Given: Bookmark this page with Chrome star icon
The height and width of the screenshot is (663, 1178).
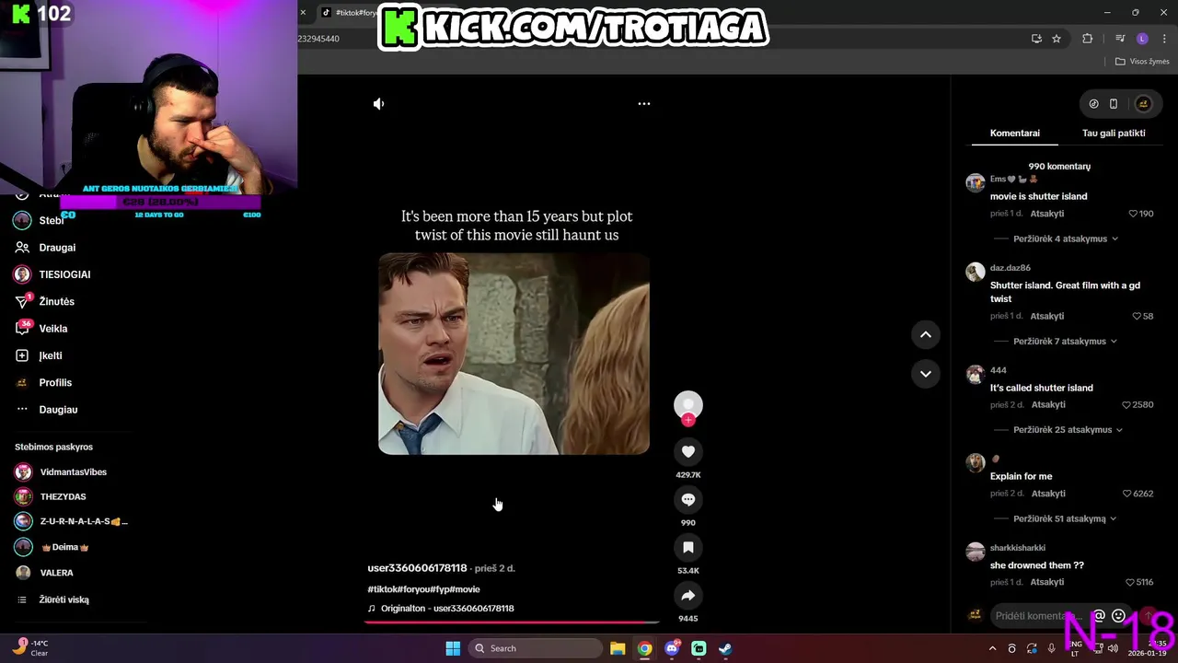Looking at the screenshot, I should (x=1057, y=39).
